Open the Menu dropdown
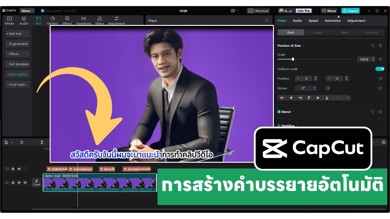Screen dimensions: 390x219 [27, 11]
